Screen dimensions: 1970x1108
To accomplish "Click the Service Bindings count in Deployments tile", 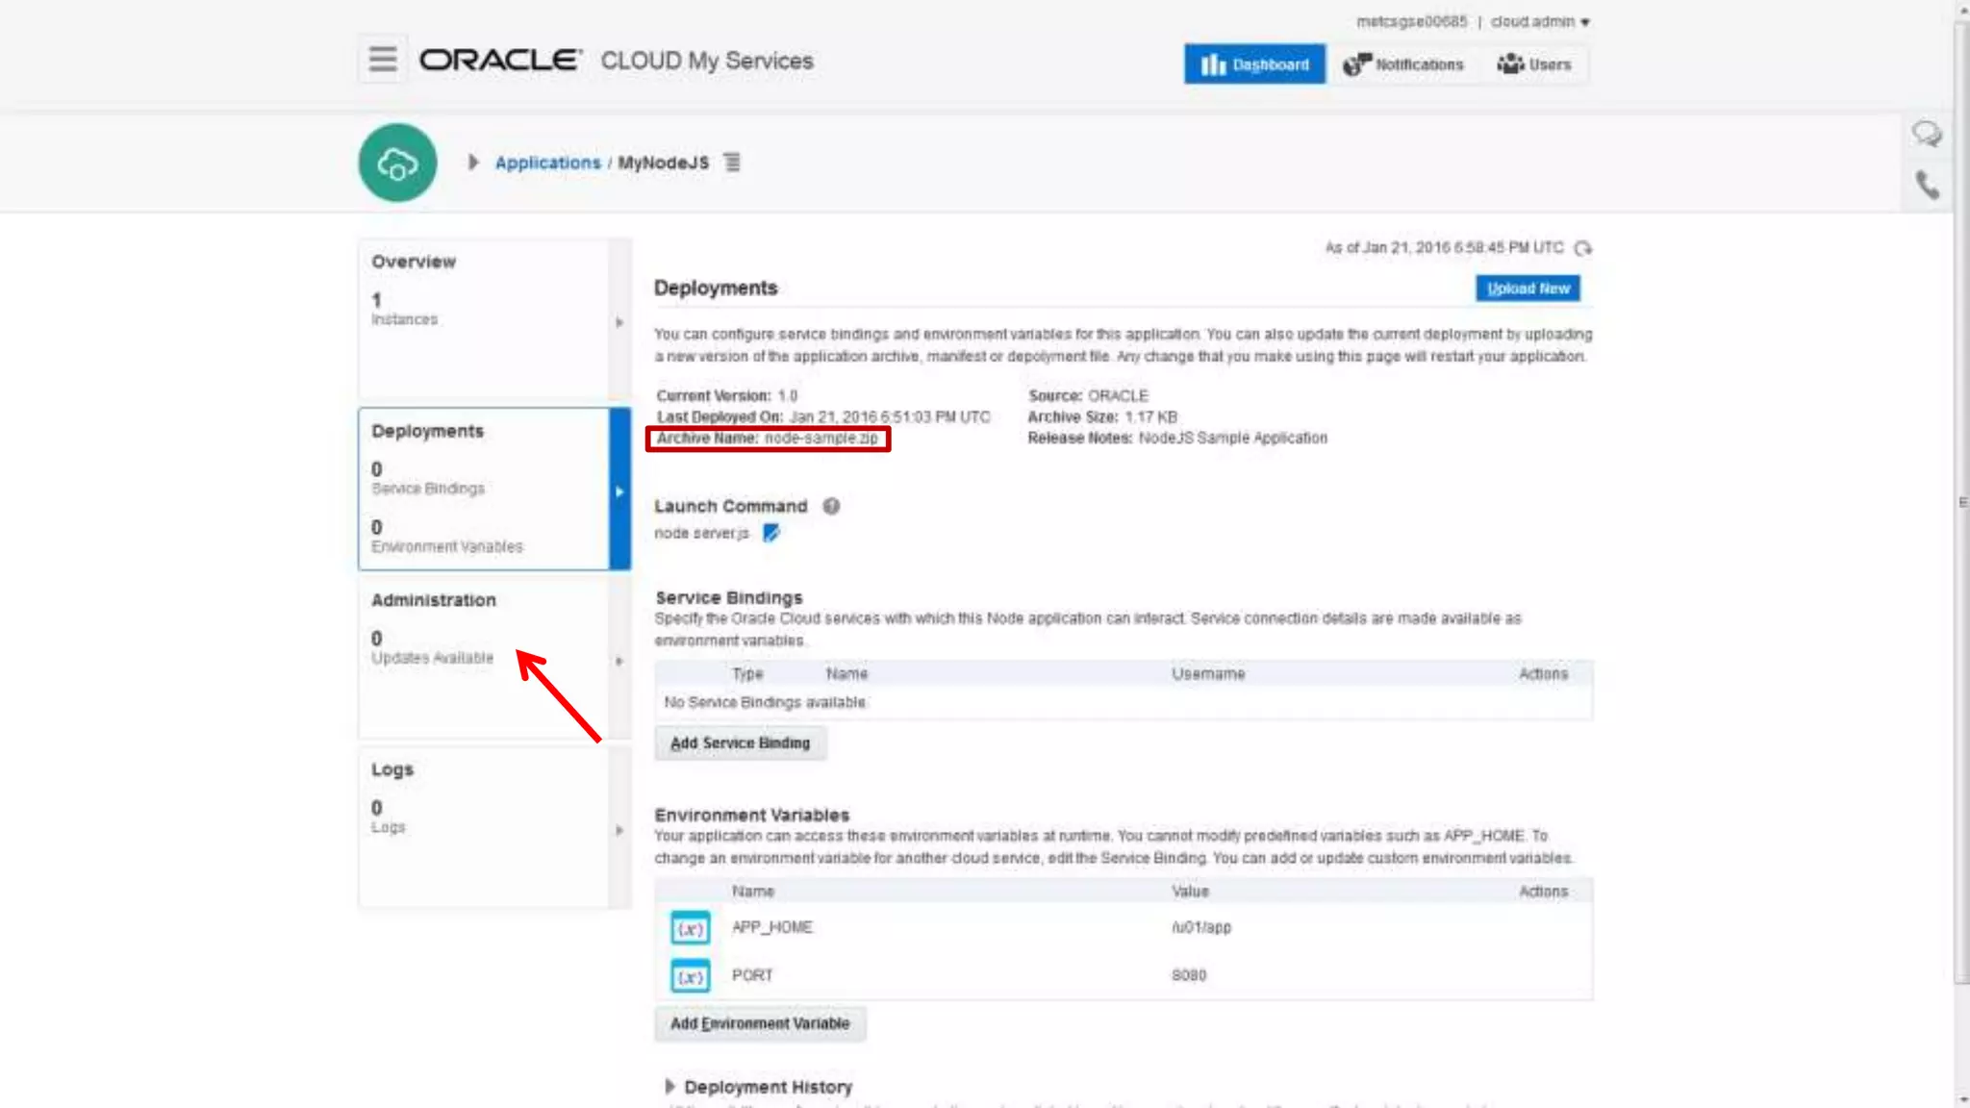I will [x=376, y=469].
